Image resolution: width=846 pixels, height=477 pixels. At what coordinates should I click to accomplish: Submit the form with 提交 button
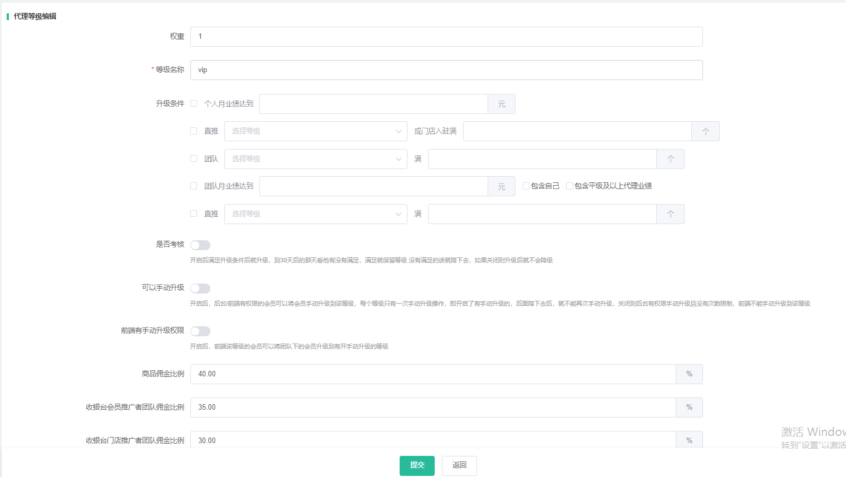(x=417, y=465)
